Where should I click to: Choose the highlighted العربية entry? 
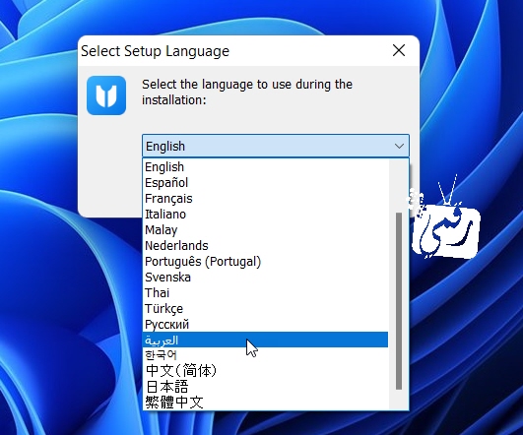[x=266, y=340]
